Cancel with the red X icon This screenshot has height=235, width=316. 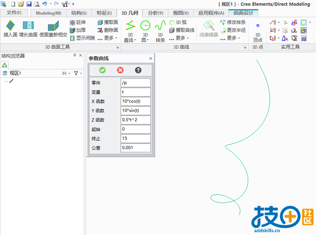(x=120, y=70)
